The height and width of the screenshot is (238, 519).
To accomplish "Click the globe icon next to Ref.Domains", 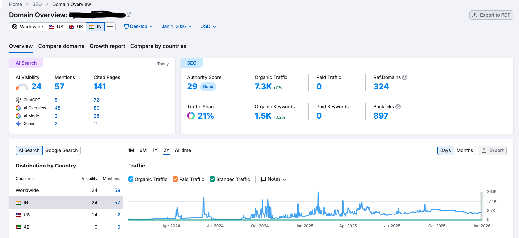I will click(x=404, y=77).
